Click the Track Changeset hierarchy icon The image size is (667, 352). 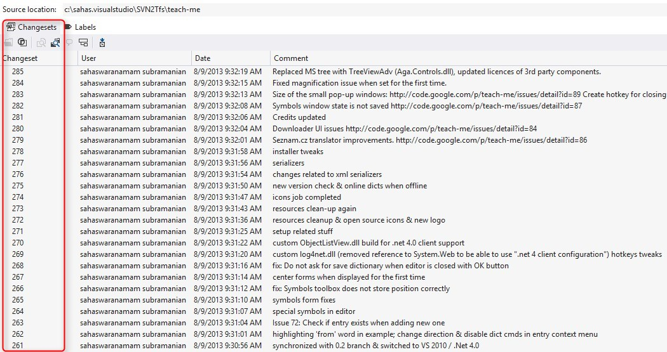pyautogui.click(x=83, y=42)
